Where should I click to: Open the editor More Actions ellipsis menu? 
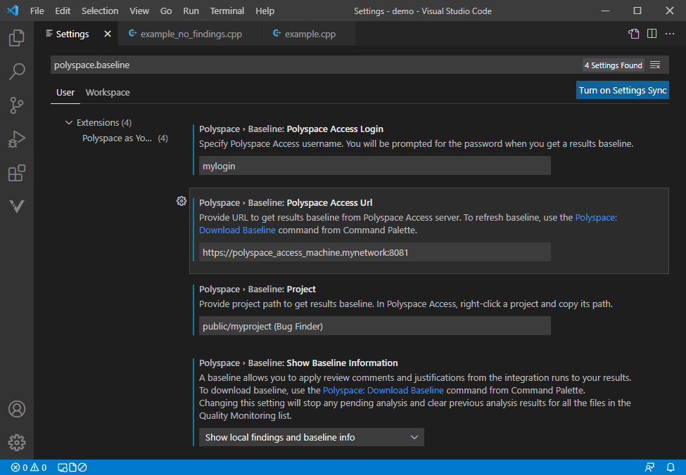669,33
